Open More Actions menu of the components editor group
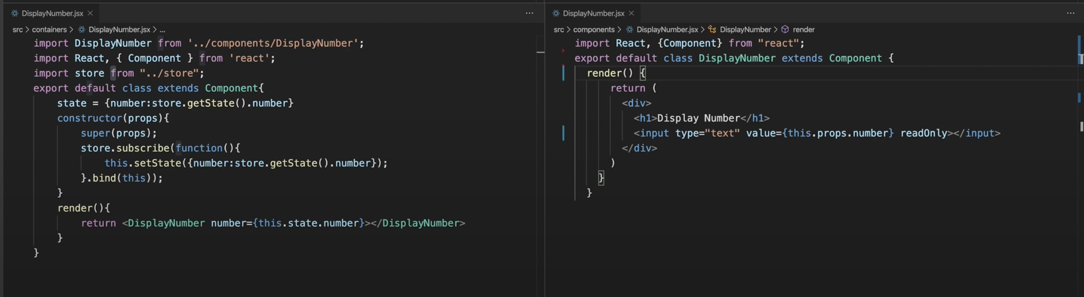Viewport: 1084px width, 297px height. pos(1070,14)
